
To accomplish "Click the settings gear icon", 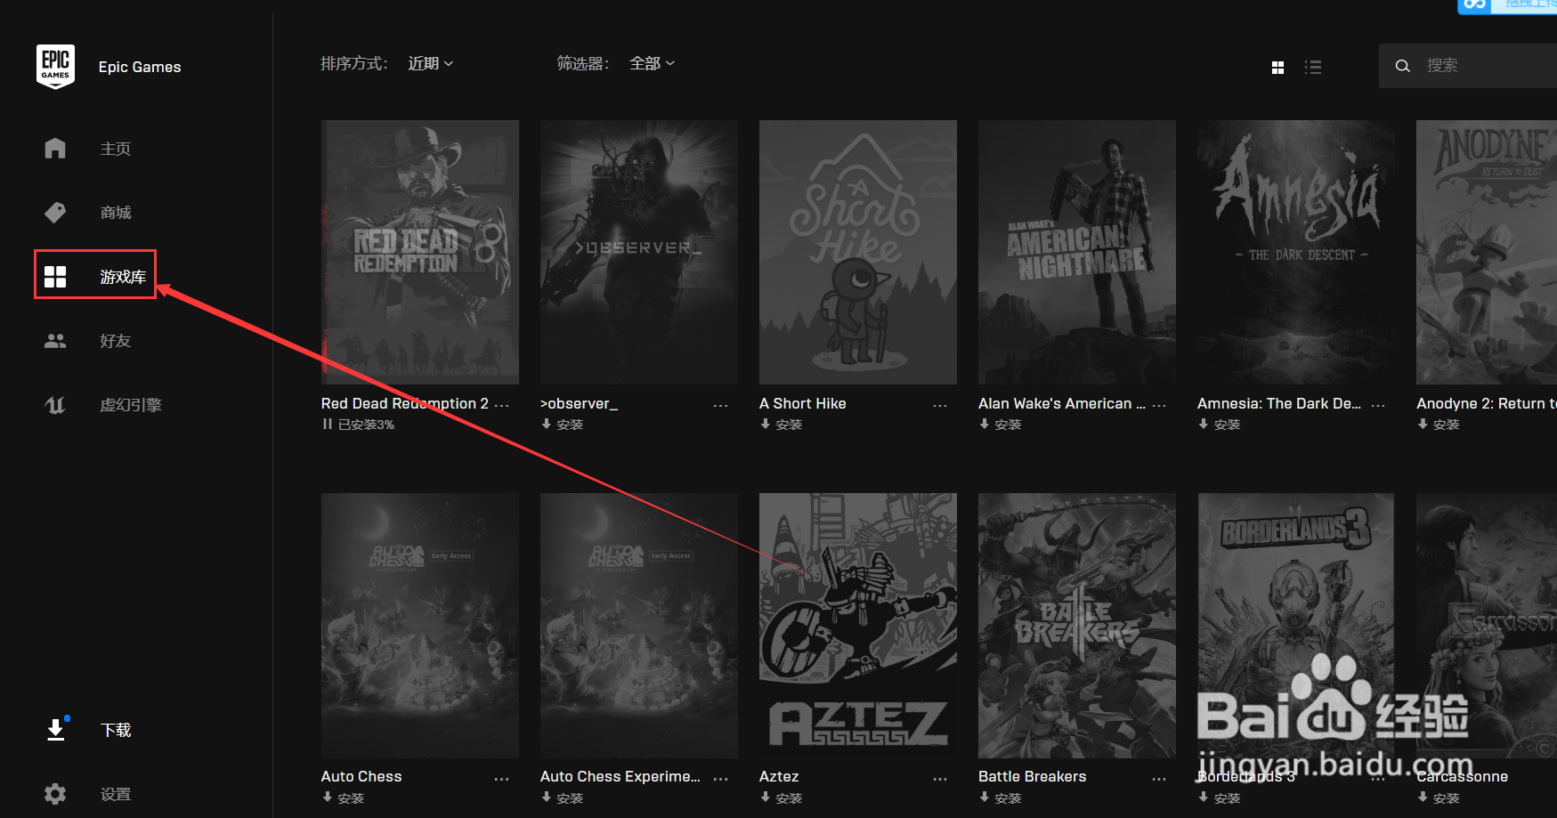I will (x=55, y=794).
